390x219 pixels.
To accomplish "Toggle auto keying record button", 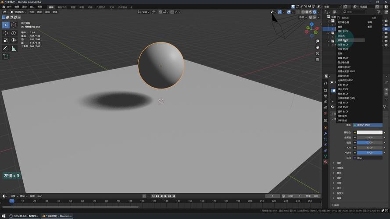I will coord(144,196).
